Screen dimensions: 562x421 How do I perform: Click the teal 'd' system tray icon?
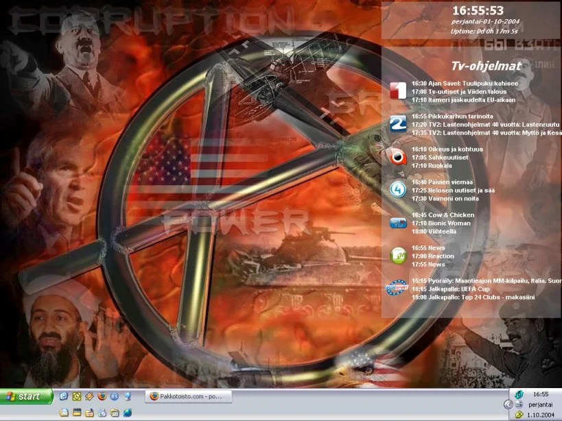tap(519, 394)
